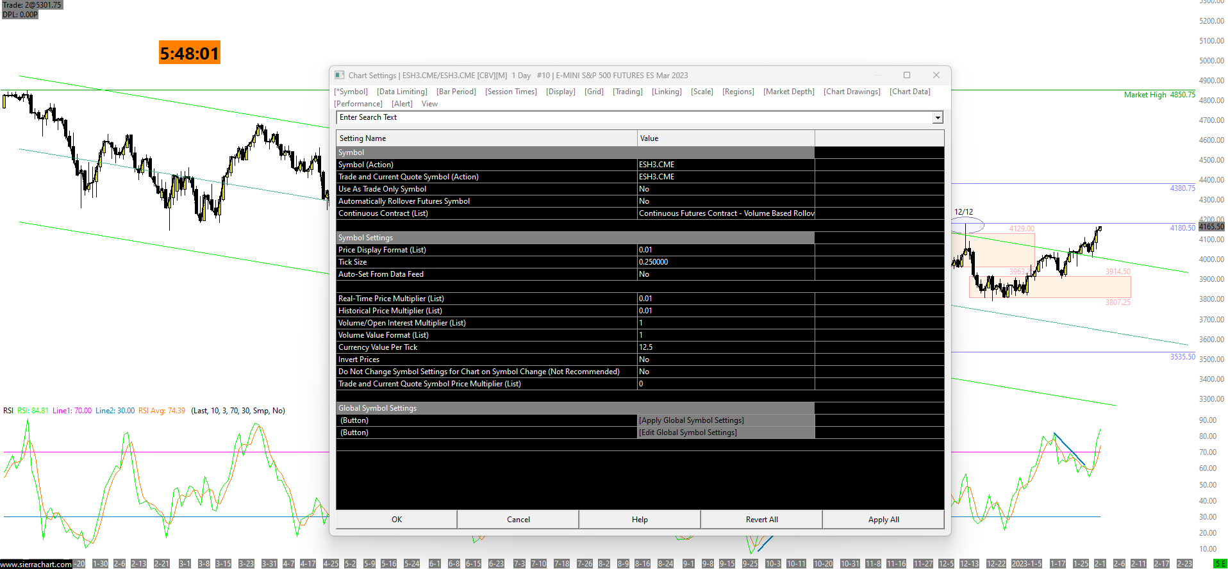The height and width of the screenshot is (569, 1228).
Task: Switch to the Data Limiting tab
Action: (x=402, y=92)
